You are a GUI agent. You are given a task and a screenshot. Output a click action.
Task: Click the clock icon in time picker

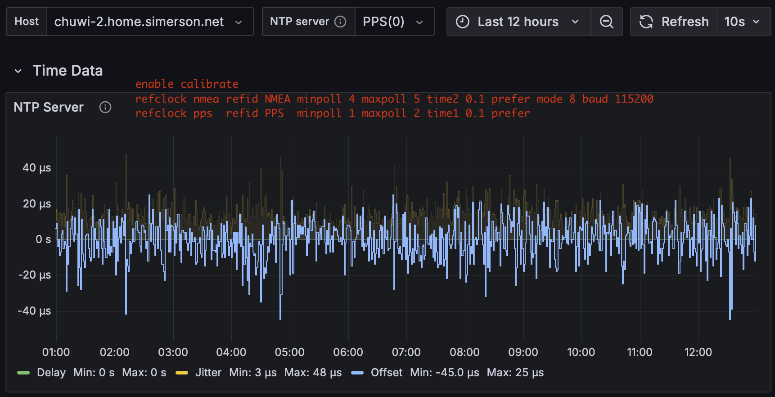[463, 22]
